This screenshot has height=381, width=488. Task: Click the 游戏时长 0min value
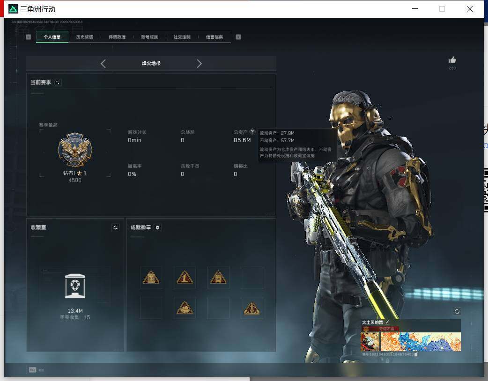coord(134,140)
